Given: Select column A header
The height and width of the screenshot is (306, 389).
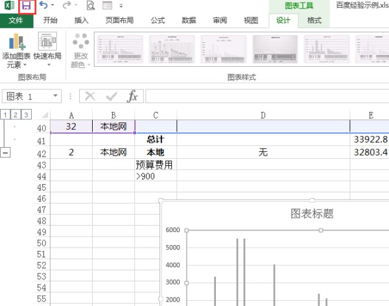Looking at the screenshot, I should click(71, 115).
